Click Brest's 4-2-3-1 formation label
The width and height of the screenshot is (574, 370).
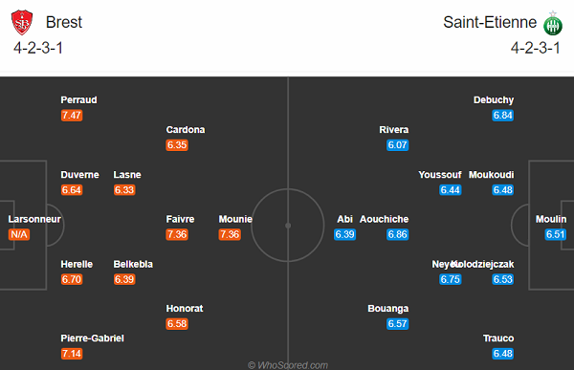coord(38,48)
